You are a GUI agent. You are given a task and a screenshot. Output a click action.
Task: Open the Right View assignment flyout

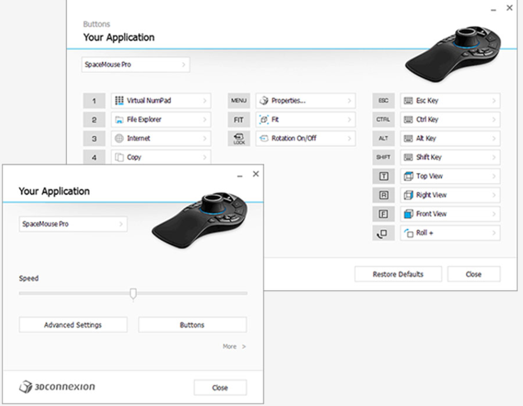tap(494, 195)
